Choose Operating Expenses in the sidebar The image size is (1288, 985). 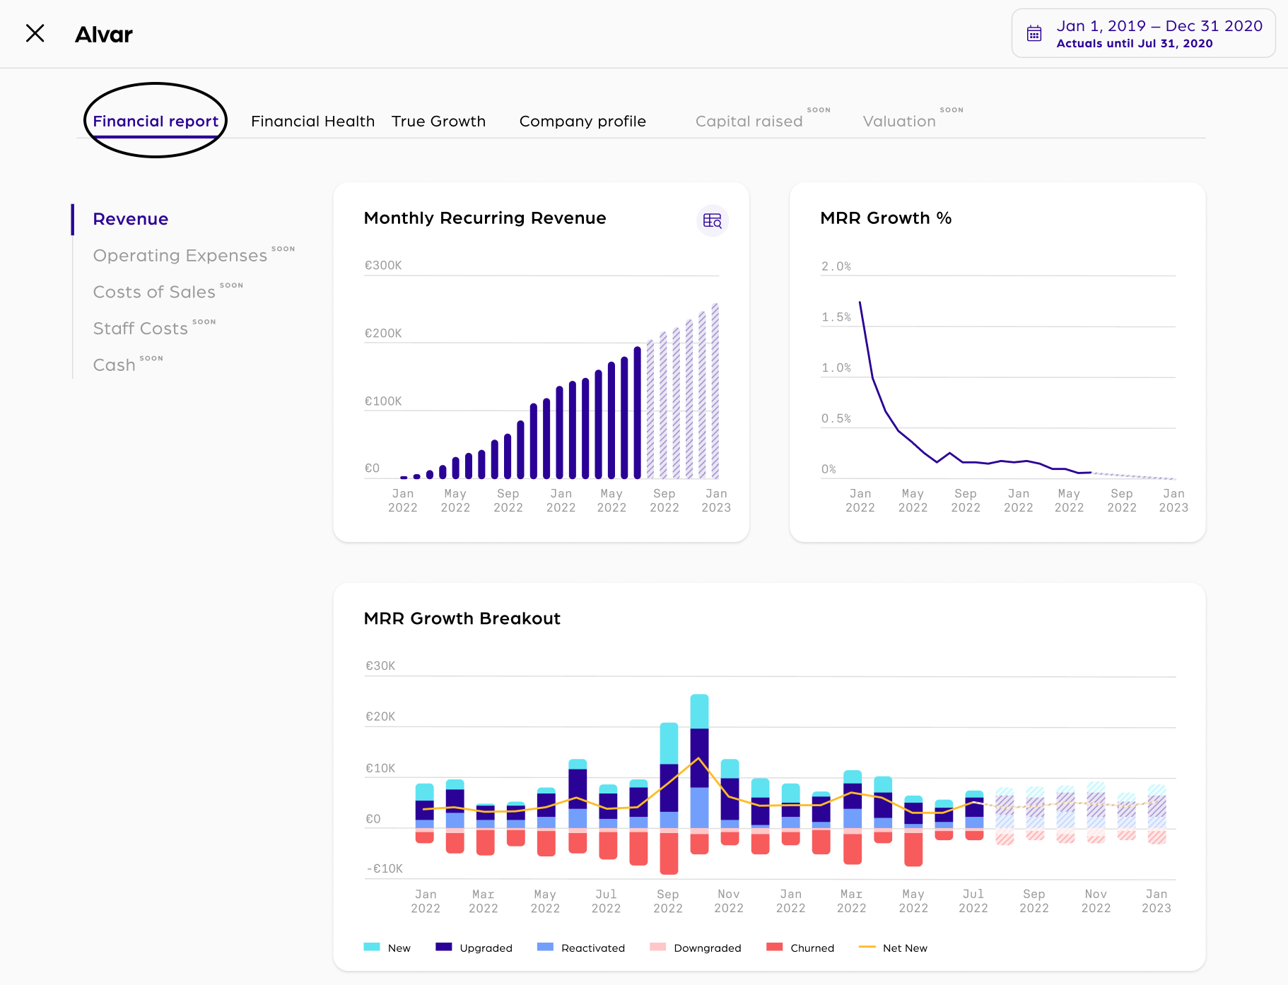coord(180,256)
